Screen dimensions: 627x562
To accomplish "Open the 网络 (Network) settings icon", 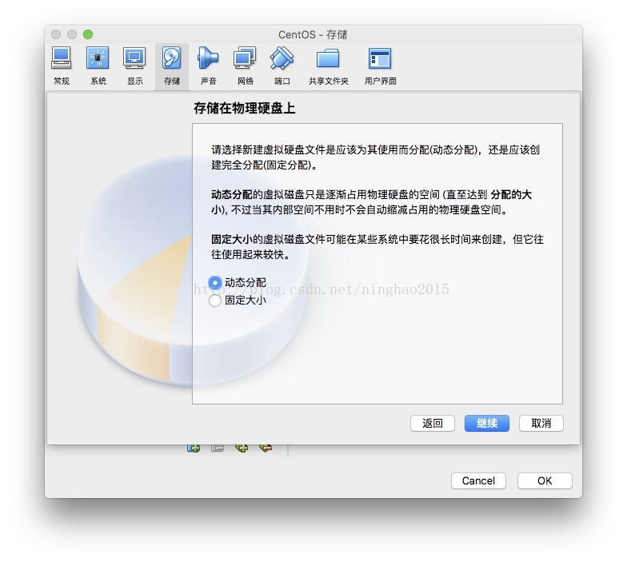I will point(245,59).
